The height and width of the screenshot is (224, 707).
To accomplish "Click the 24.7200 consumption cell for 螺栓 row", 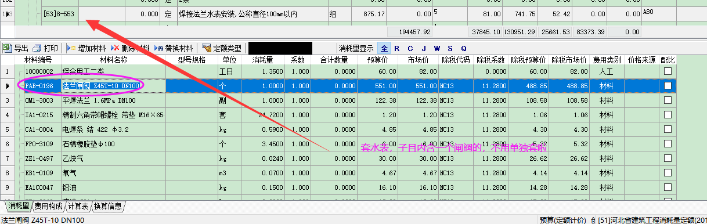I will point(262,114).
